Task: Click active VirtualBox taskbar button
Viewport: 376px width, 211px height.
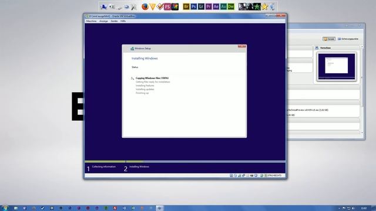Action: 159,208
